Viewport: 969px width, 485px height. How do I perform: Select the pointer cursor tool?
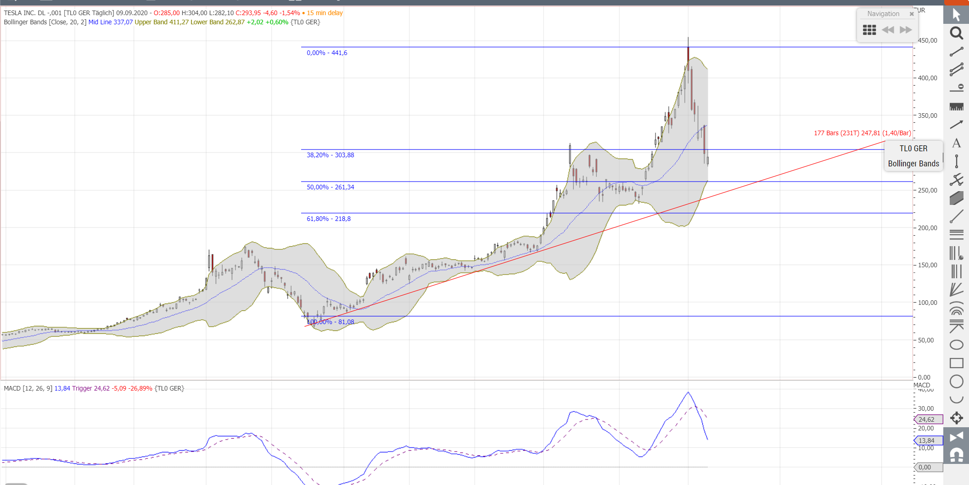956,15
